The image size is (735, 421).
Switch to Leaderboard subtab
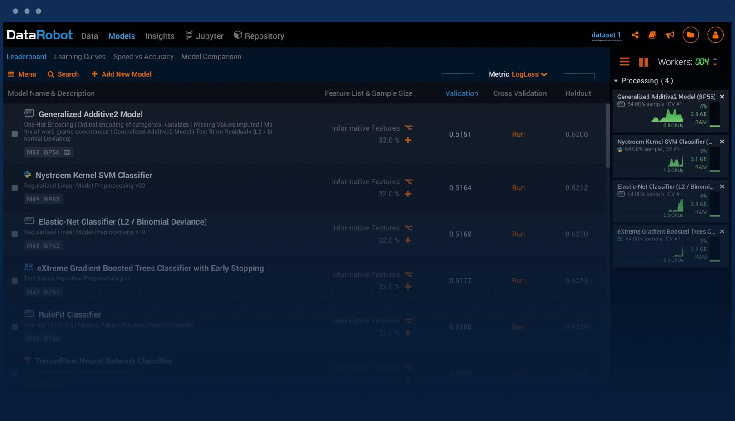pos(26,57)
